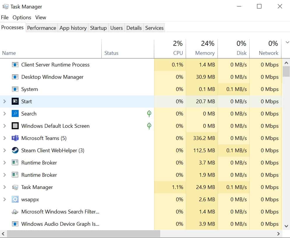
Task: Open the Options menu
Action: point(22,17)
